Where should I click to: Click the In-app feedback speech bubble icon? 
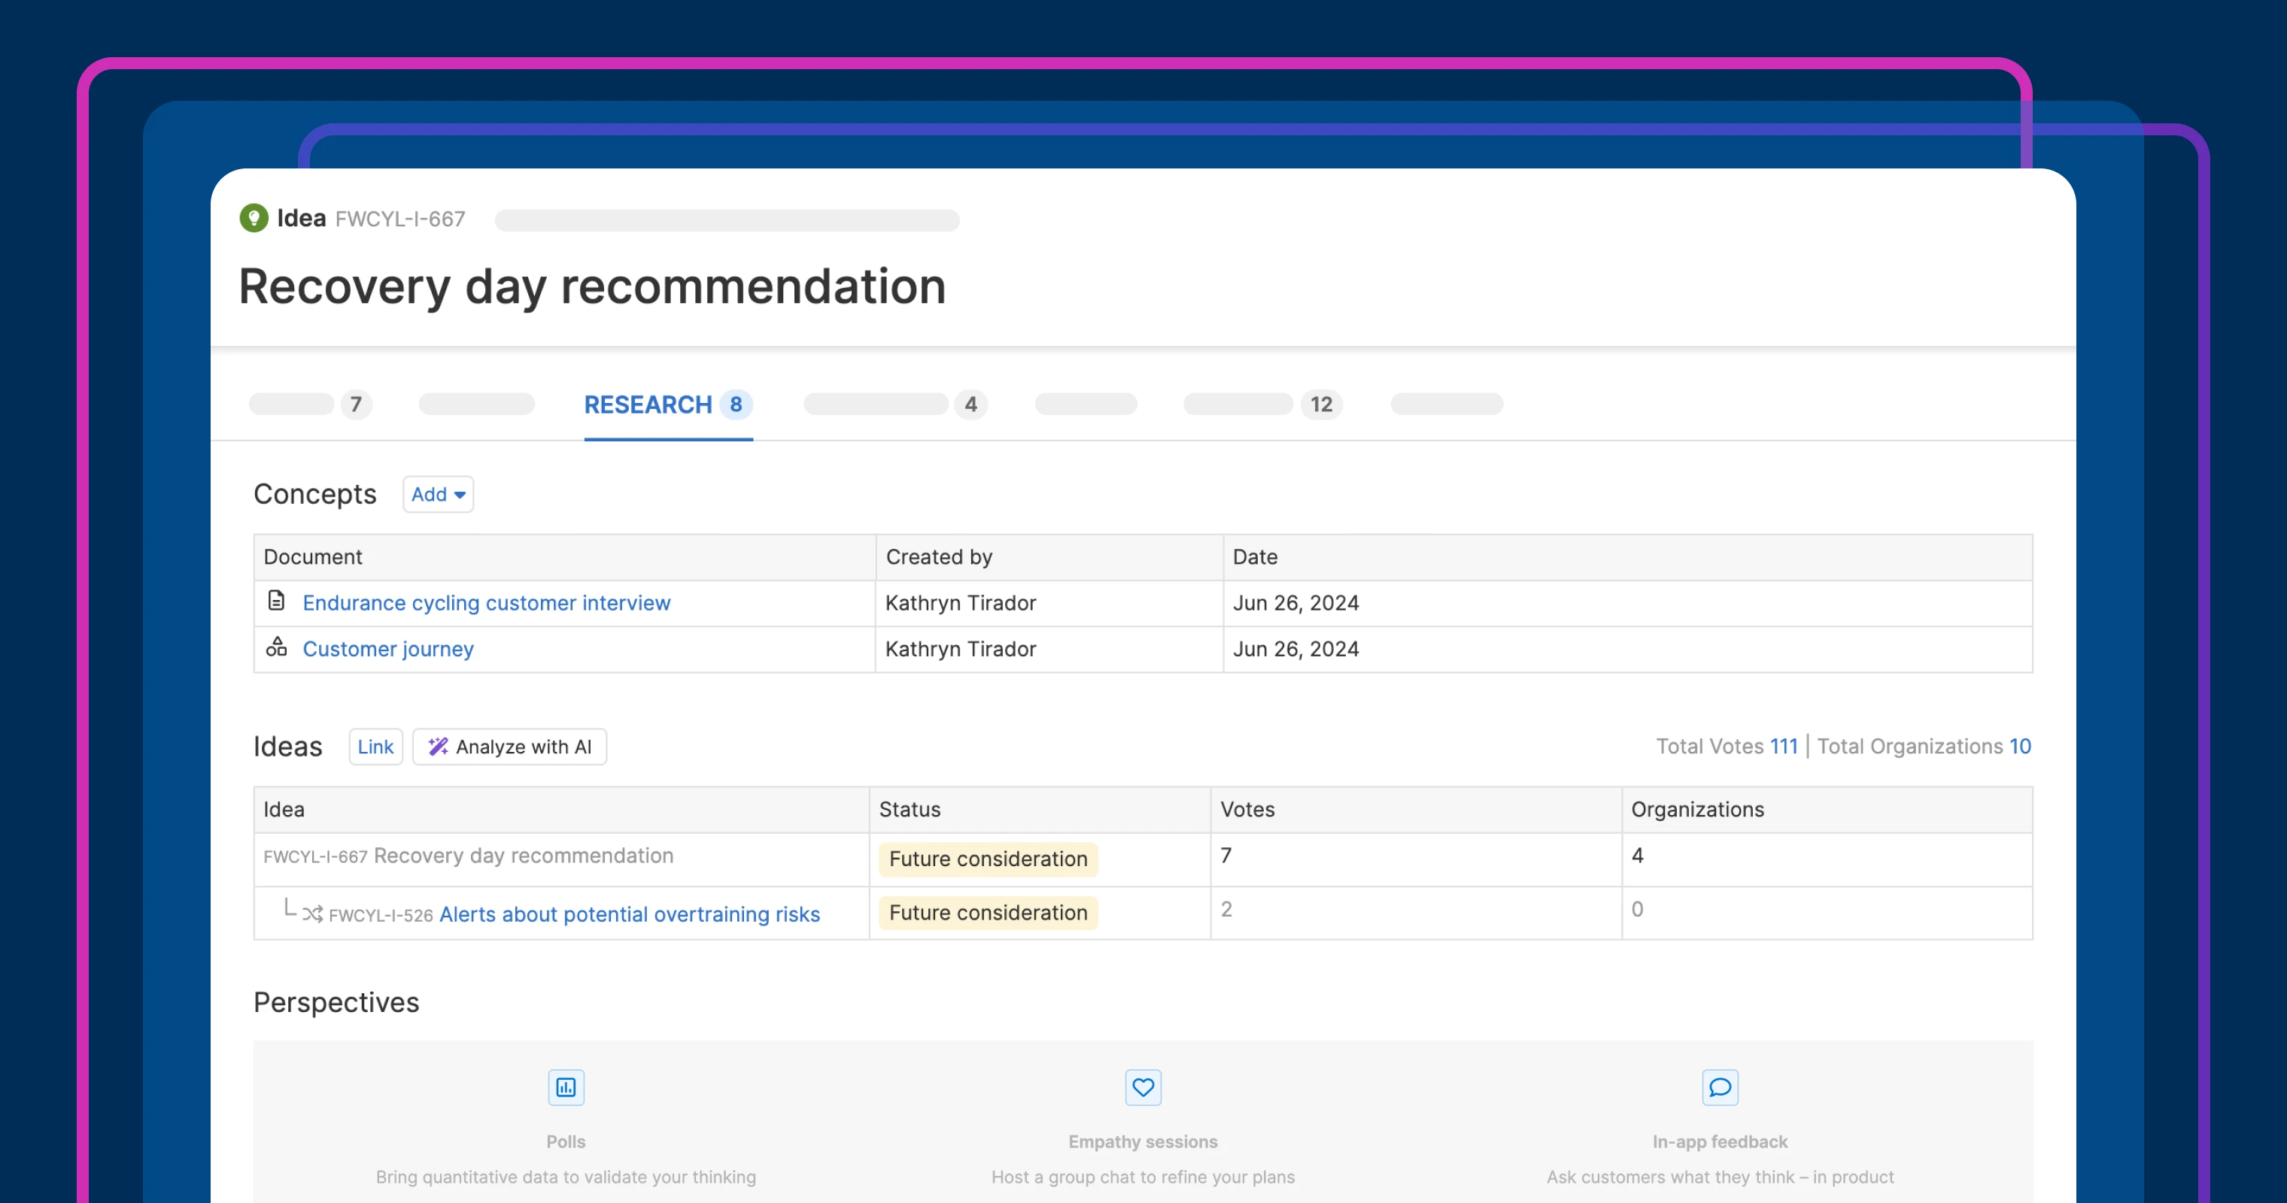click(x=1720, y=1086)
